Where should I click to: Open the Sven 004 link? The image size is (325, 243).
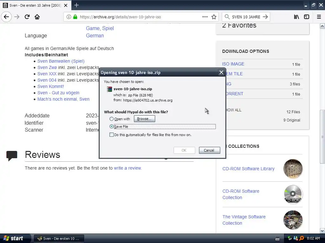47,80
